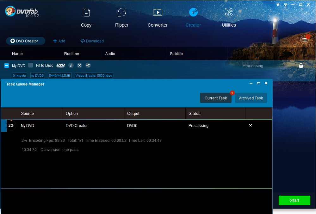Click the Subtitle column header
316x214 pixels.
tap(176, 53)
